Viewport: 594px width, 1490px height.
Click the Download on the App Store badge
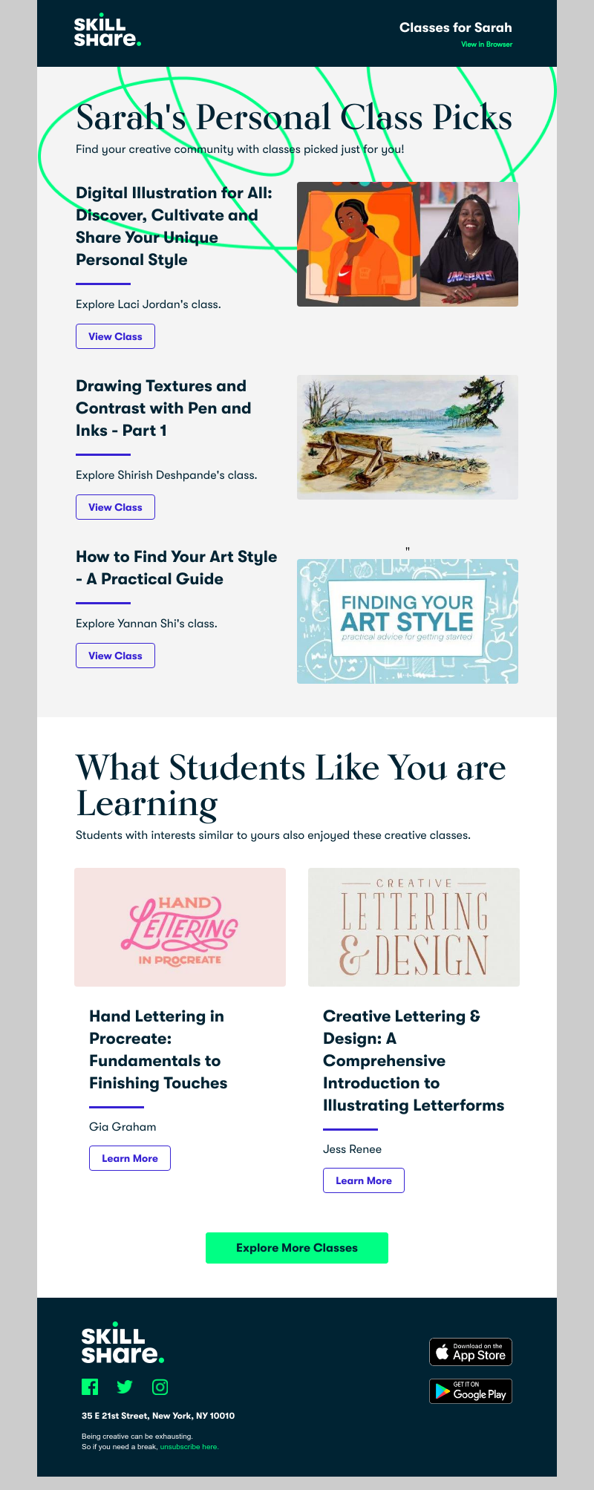point(471,1352)
